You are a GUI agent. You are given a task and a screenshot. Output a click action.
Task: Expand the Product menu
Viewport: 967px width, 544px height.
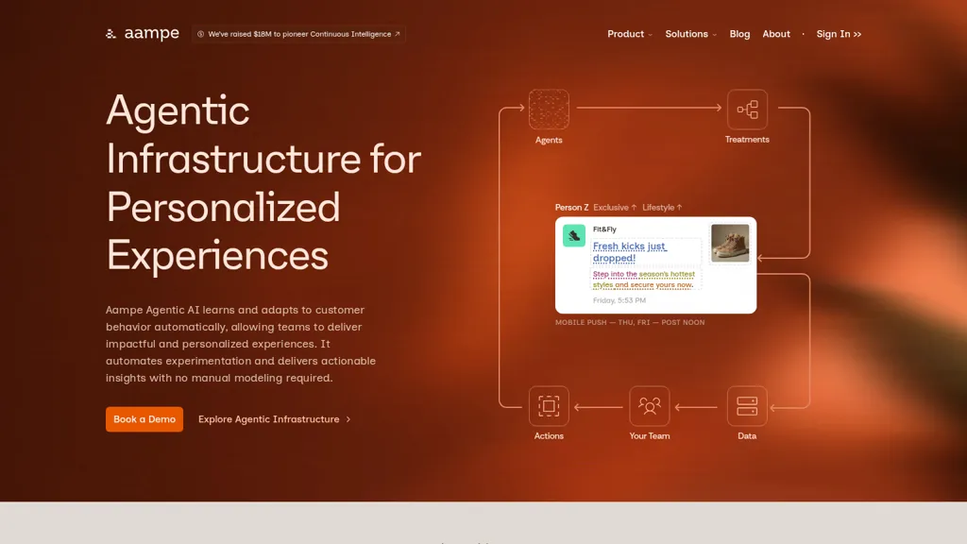(629, 34)
